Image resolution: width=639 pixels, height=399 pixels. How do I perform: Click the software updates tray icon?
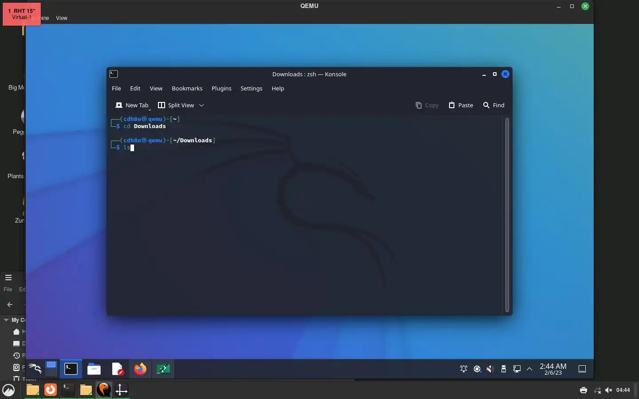click(x=477, y=369)
